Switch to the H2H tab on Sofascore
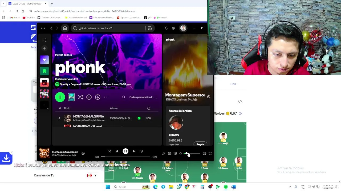Viewport: 341px width, 191px height. tap(233, 84)
